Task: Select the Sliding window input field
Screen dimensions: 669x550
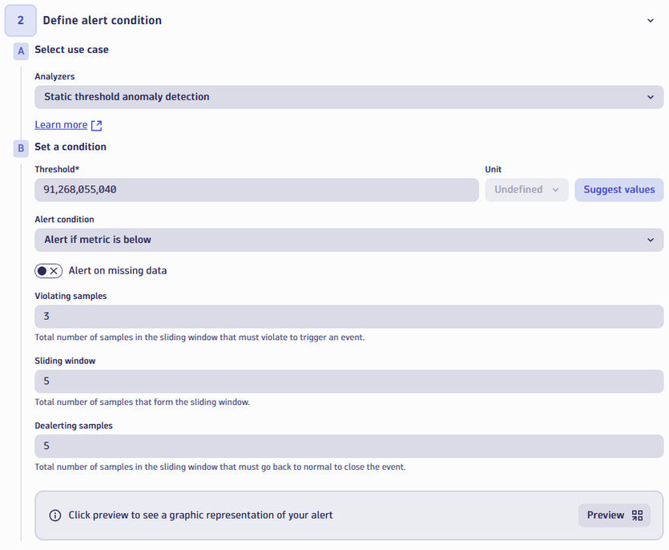Action: click(349, 382)
